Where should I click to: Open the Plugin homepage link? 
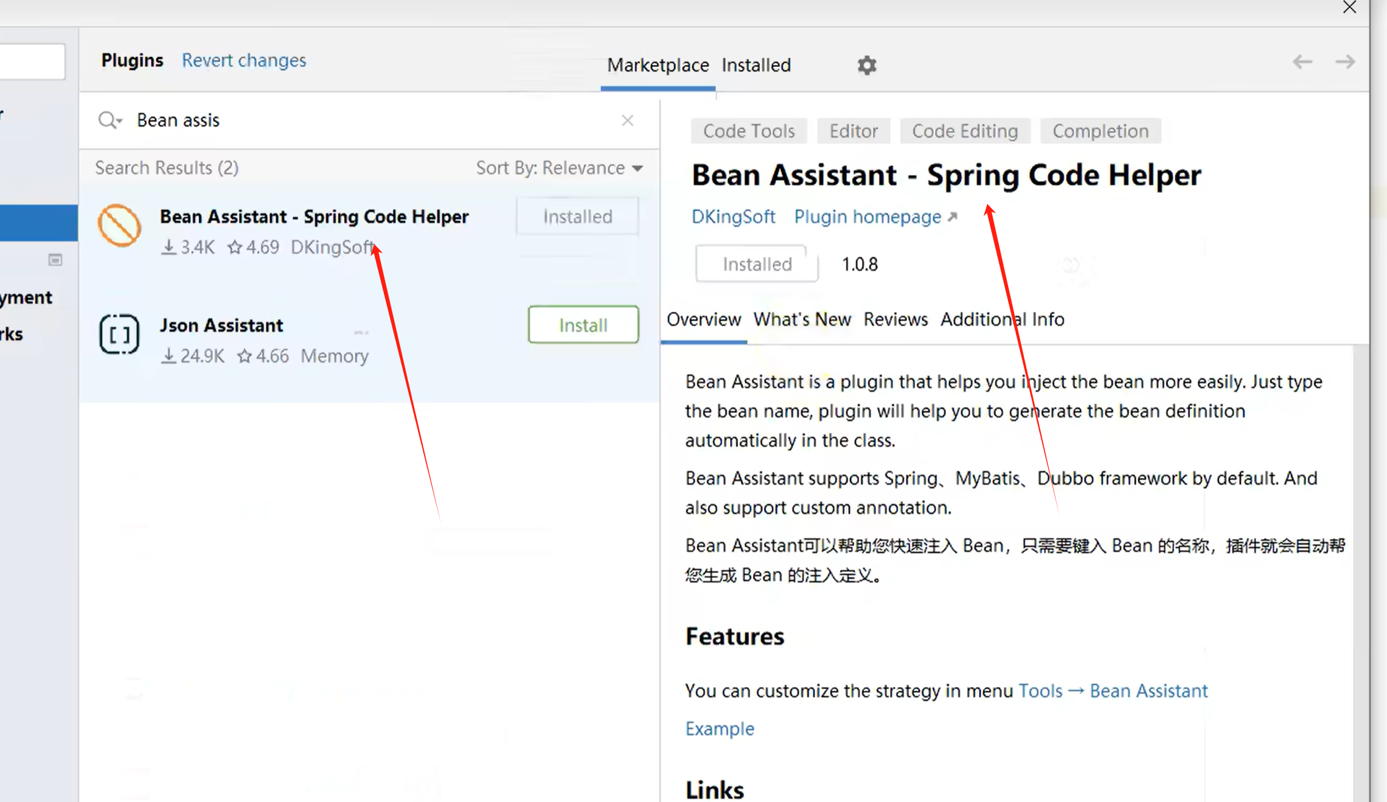click(x=875, y=217)
